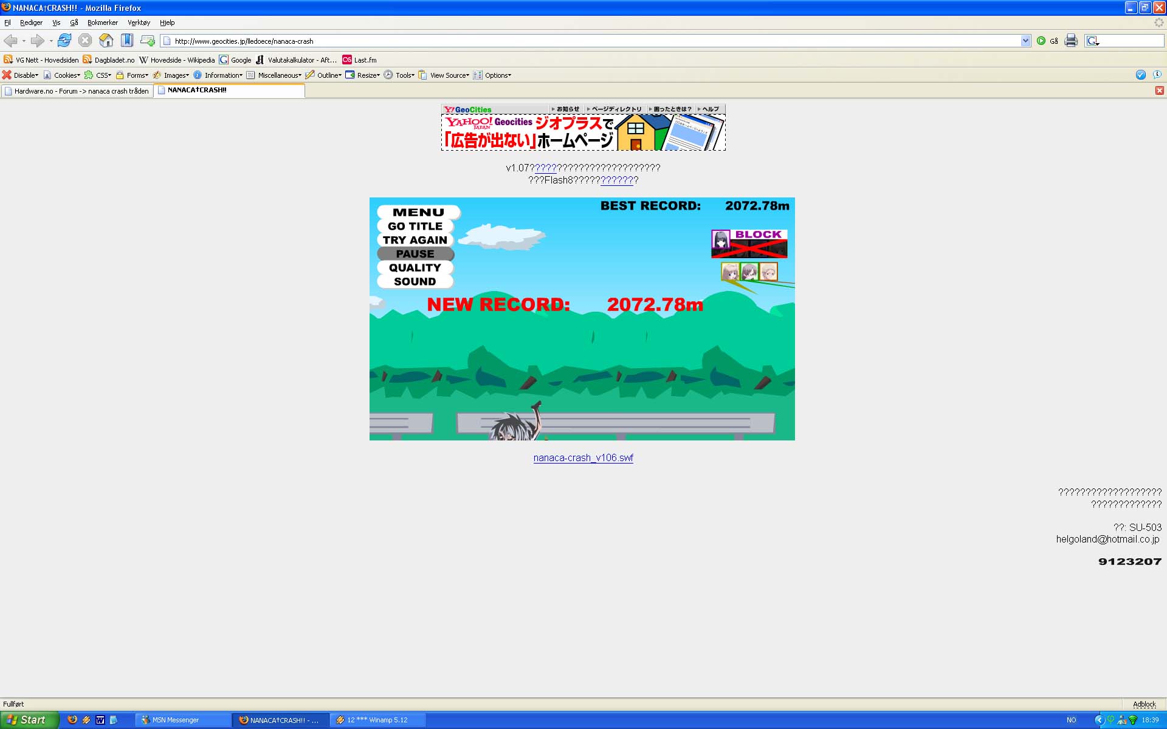Click the TRY AGAIN game button
Screen dimensions: 1167x729
click(x=415, y=240)
